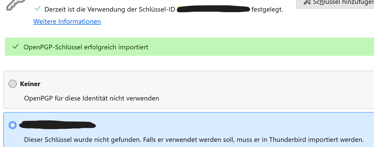Image resolution: width=374 pixels, height=147 pixels.
Task: Click the word "festgelegt" in the status line
Action: pyautogui.click(x=267, y=10)
